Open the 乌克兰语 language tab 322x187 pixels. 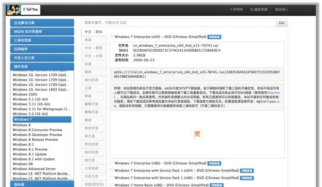pos(94,176)
